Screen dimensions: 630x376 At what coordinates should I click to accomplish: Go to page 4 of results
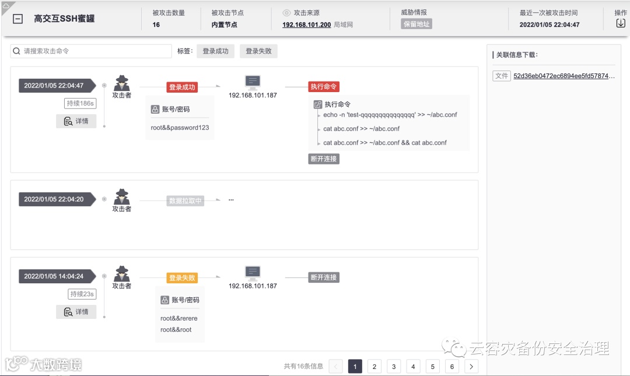413,366
